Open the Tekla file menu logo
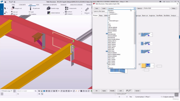Screen dimensions: 180x101 tap(2, 2)
